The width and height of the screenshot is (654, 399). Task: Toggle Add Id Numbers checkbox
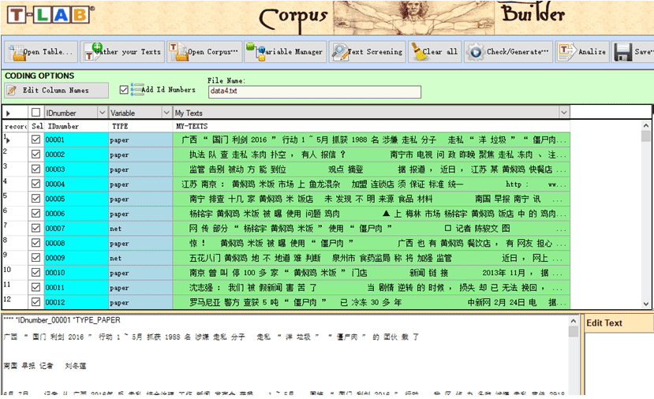(x=123, y=90)
